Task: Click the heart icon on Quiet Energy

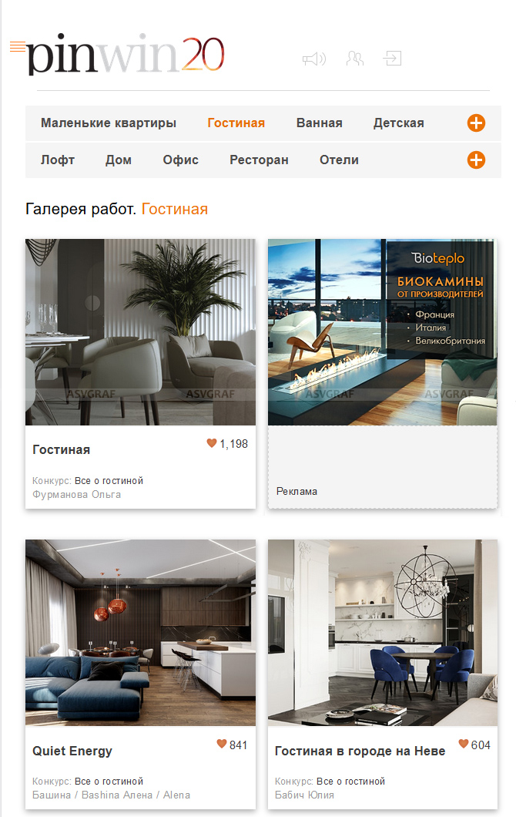Action: tap(222, 744)
